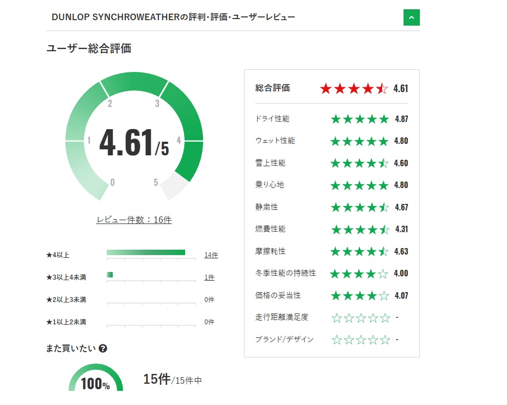Viewport: 507px width, 405px height.
Task: Open the review count 16件 link
Action: [134, 220]
